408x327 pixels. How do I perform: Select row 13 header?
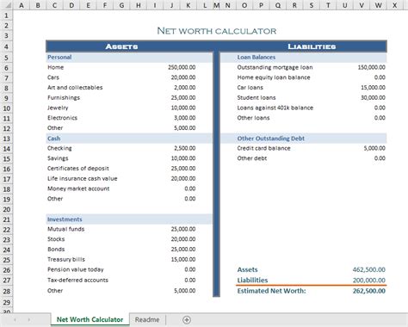[x=6, y=139]
